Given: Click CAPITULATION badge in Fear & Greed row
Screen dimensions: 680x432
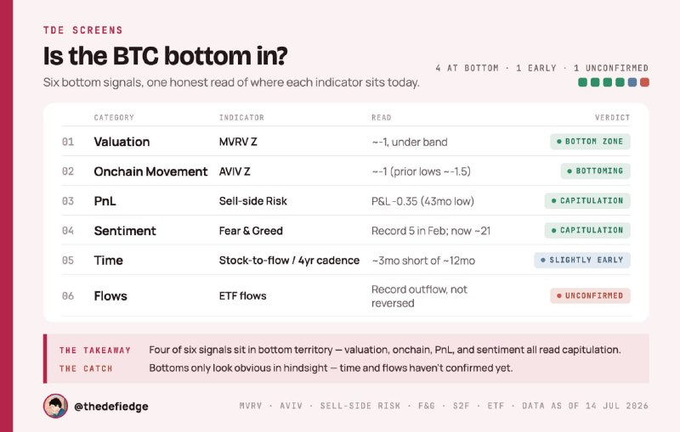Looking at the screenshot, I should point(587,230).
